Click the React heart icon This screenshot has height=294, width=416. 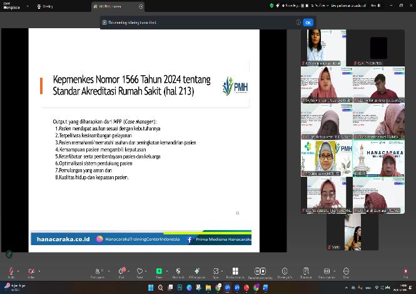click(140, 272)
